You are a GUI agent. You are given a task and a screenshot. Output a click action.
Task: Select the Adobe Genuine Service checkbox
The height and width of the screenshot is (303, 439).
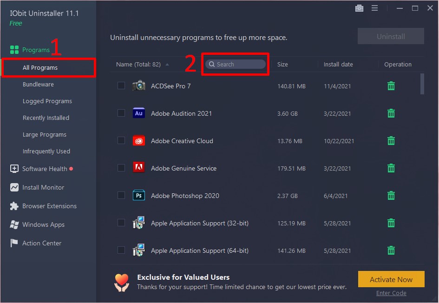121,168
